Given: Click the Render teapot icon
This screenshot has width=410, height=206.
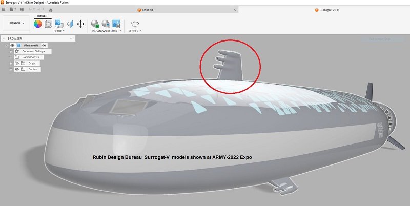Looking at the screenshot, I should pos(135,24).
